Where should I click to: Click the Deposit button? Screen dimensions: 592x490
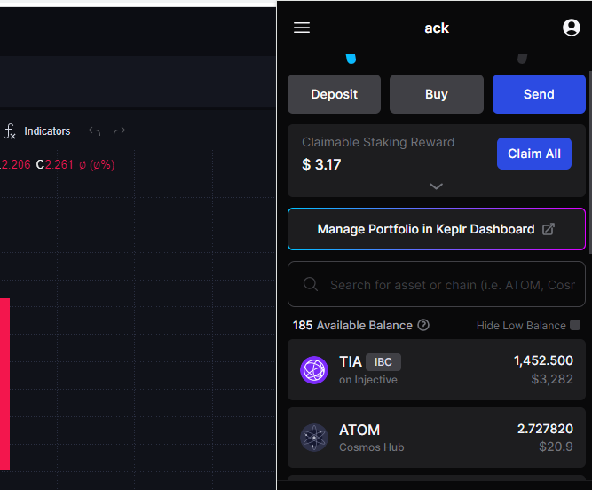334,94
